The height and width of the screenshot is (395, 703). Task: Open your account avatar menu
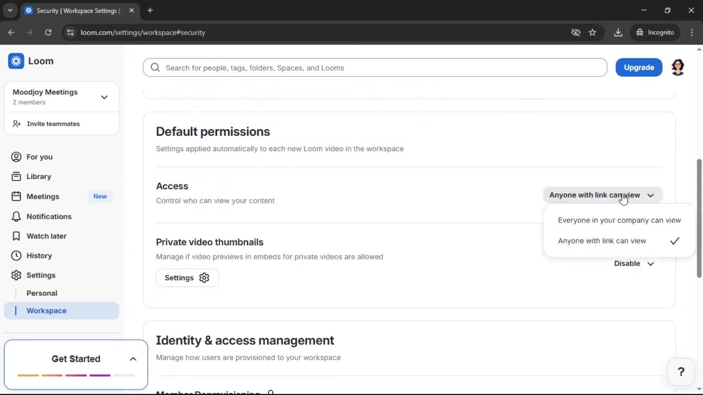pyautogui.click(x=678, y=67)
